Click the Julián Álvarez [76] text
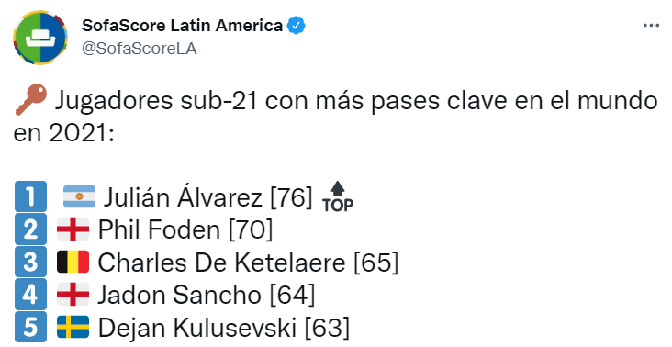Image resolution: width=672 pixels, height=347 pixels. click(208, 197)
